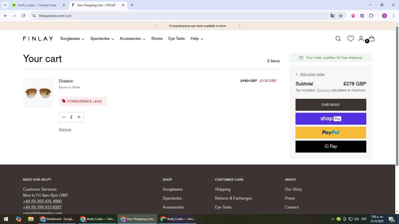Open a new browser tab
Screen dimensions: 399x224
132,5
